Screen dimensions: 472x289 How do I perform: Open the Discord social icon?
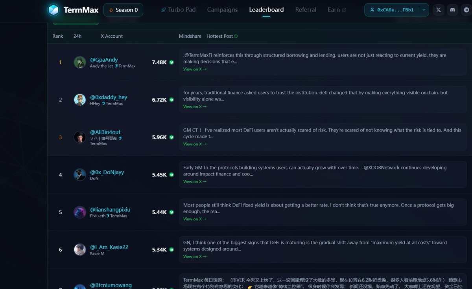coord(452,10)
